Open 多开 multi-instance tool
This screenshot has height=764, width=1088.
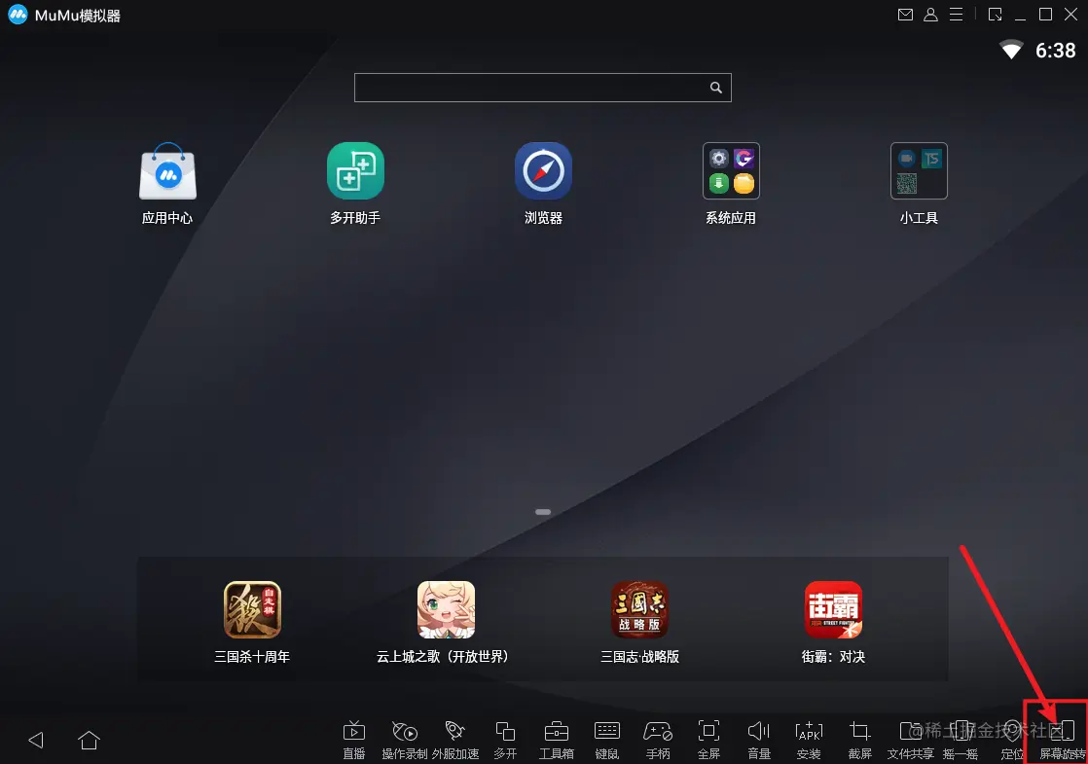(x=505, y=740)
